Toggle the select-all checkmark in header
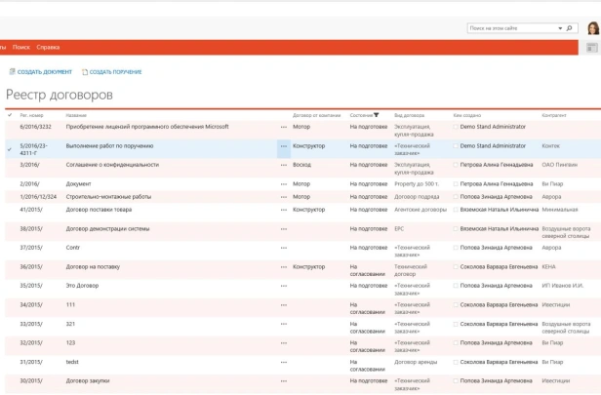601x395 pixels. coord(10,115)
